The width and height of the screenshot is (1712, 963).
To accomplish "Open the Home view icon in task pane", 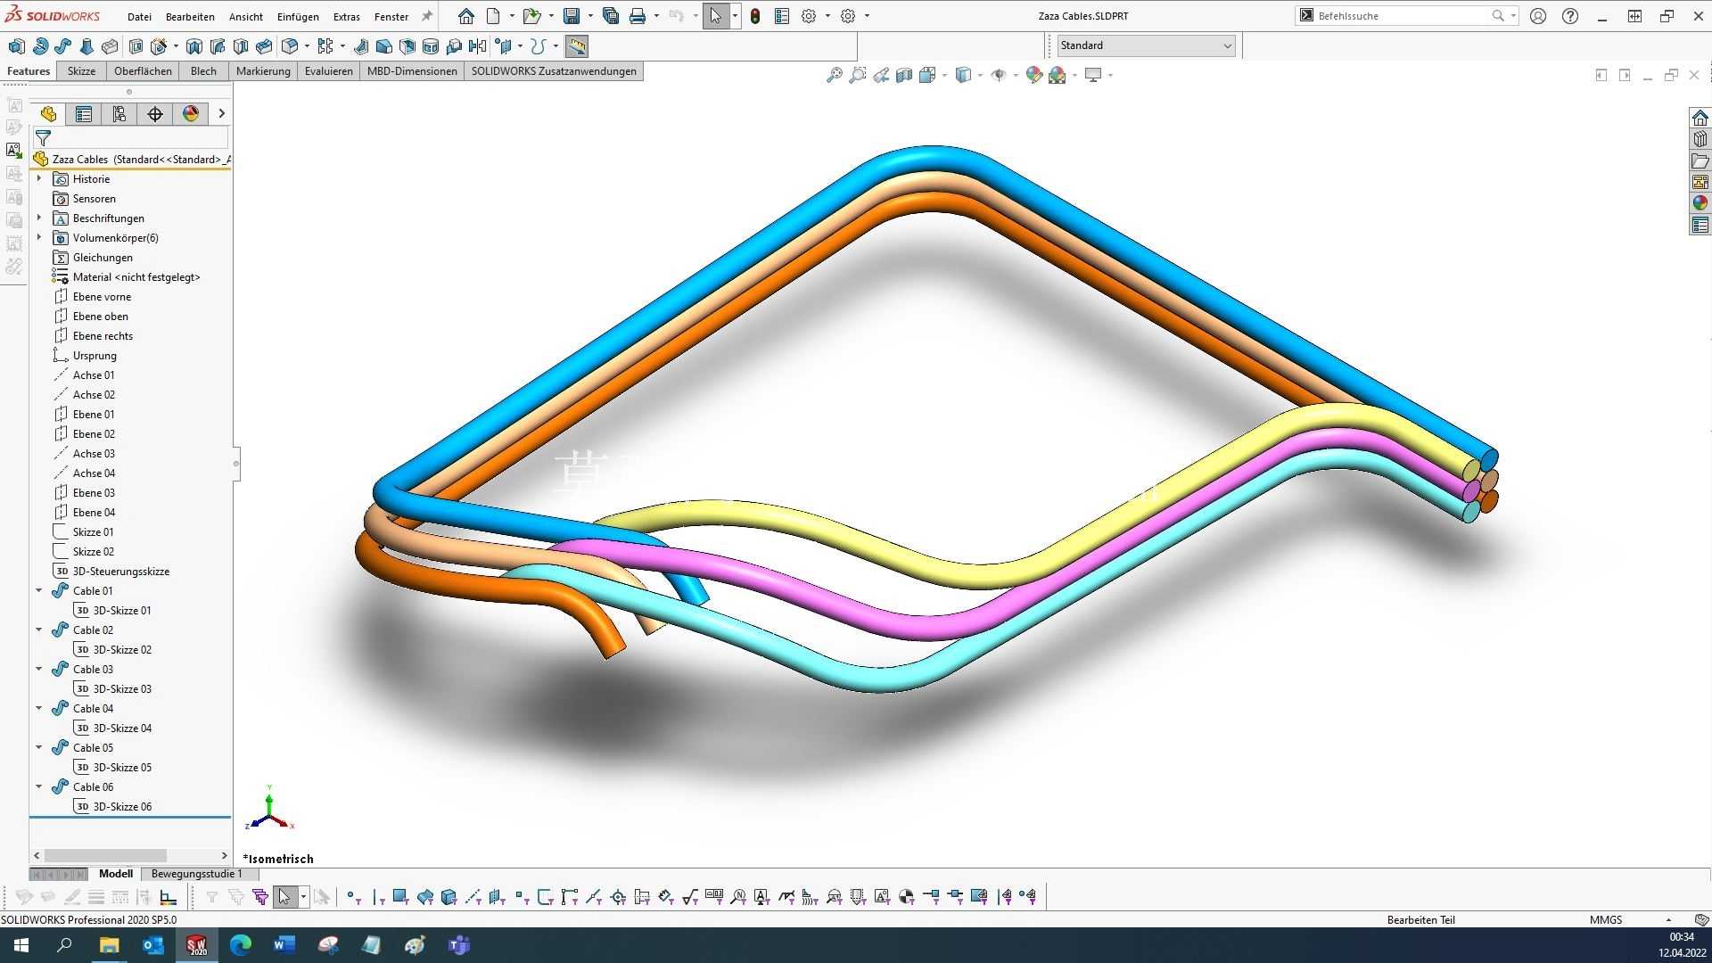I will click(x=1700, y=118).
